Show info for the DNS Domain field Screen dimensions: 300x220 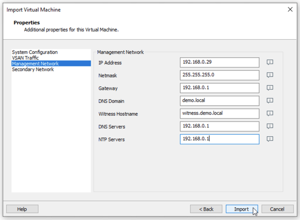click(x=270, y=101)
